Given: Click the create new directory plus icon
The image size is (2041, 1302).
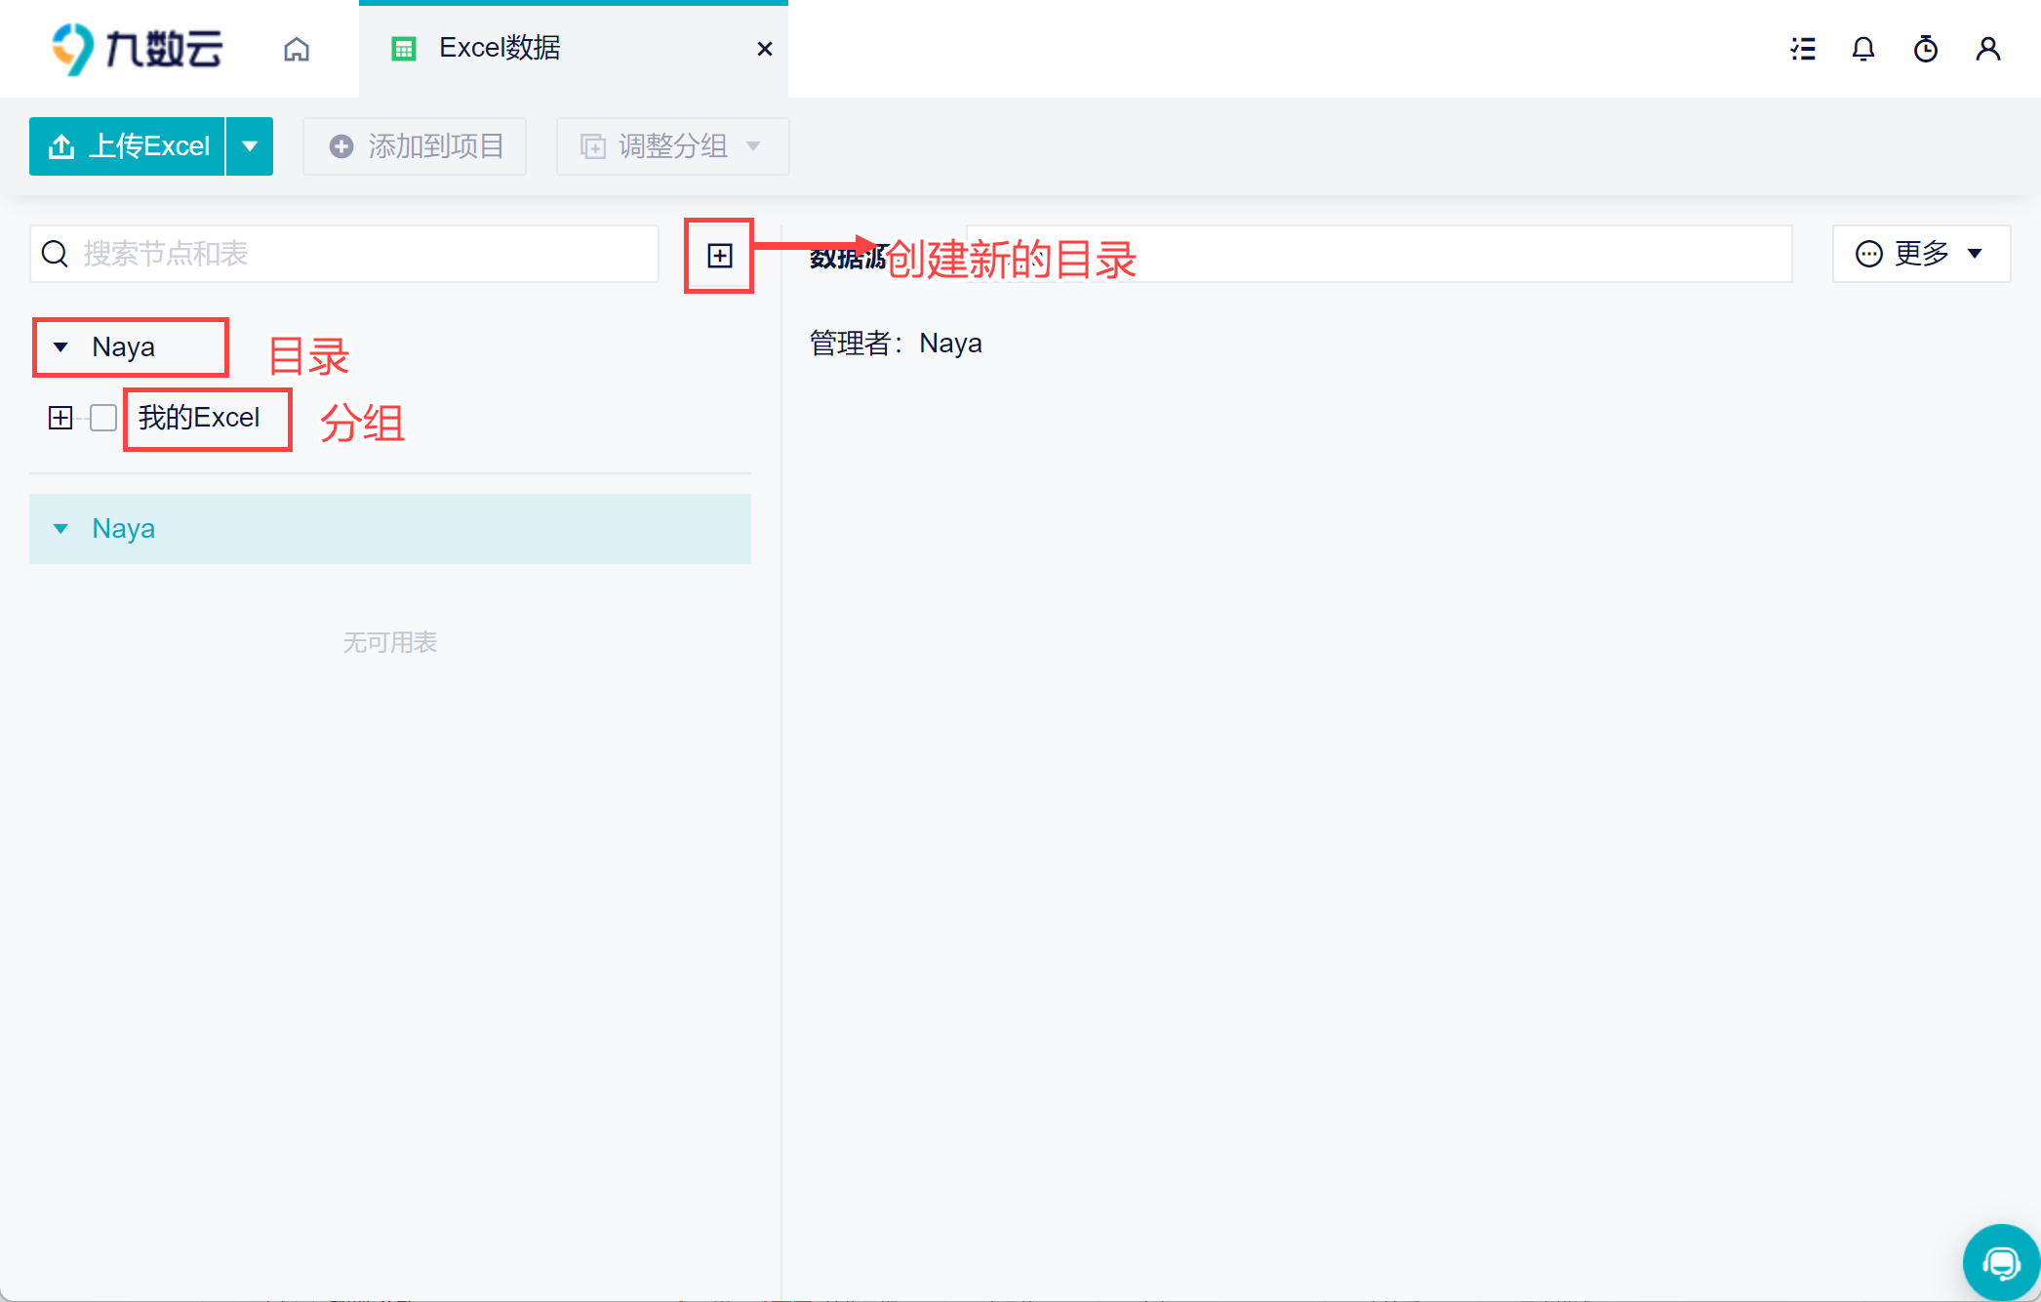Looking at the screenshot, I should [719, 256].
